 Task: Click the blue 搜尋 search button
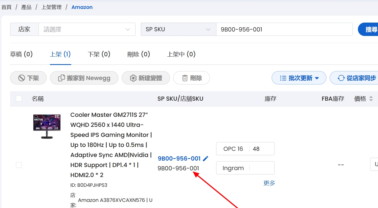tap(368, 29)
